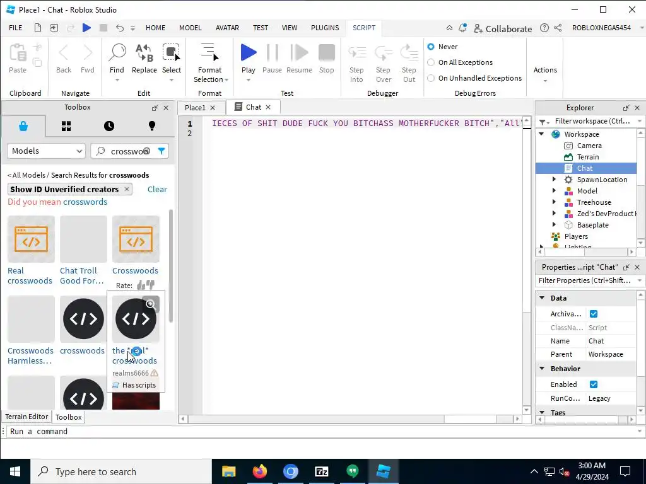Collapse the Behavior properties section
Image resolution: width=646 pixels, height=484 pixels.
542,368
